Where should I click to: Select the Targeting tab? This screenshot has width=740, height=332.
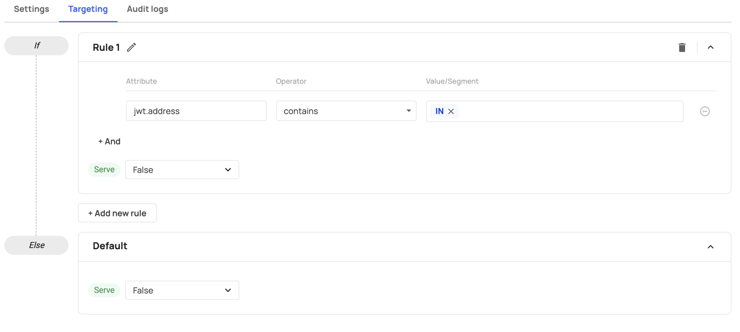(88, 9)
